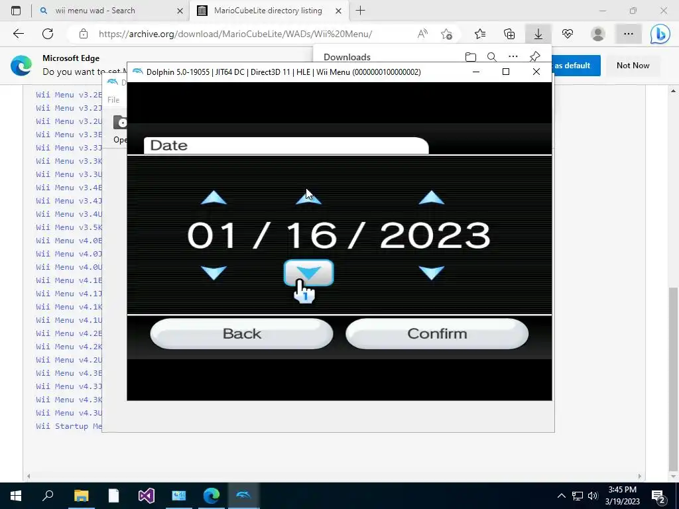Screen dimensions: 679x509
Task: Open File Explorer from taskbar
Action: pos(81,496)
